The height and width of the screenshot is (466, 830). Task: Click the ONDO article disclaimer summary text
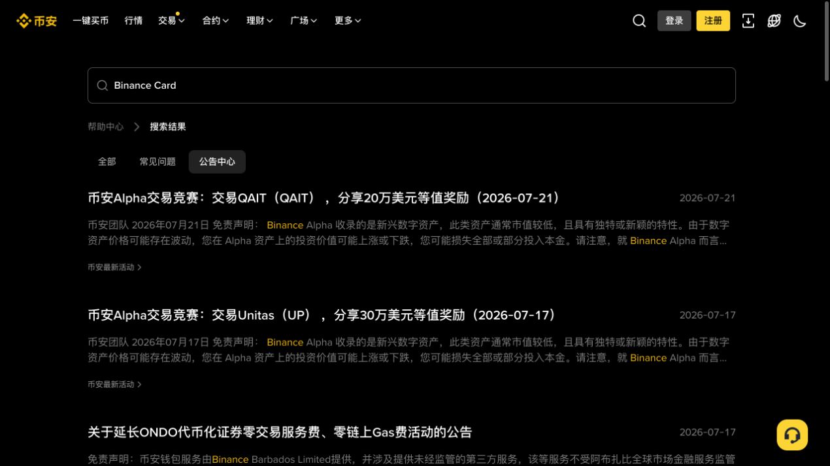coord(412,459)
